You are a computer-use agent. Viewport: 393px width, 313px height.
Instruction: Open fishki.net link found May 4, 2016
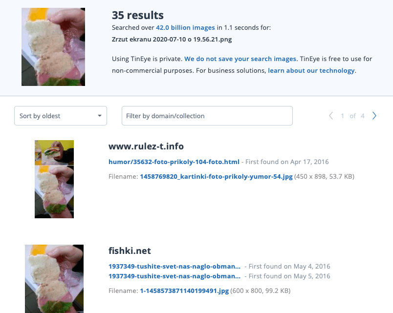pos(175,266)
